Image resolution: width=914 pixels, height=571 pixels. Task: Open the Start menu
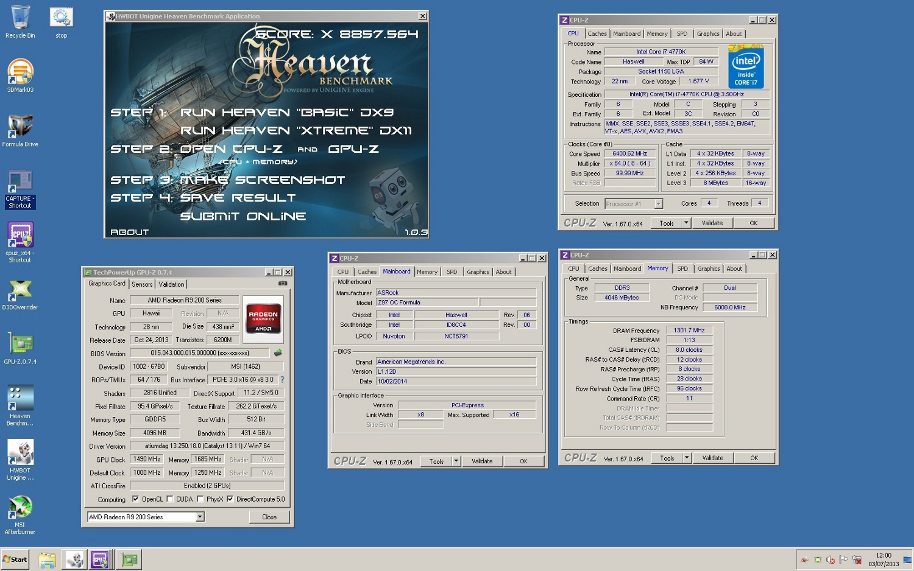(x=15, y=559)
